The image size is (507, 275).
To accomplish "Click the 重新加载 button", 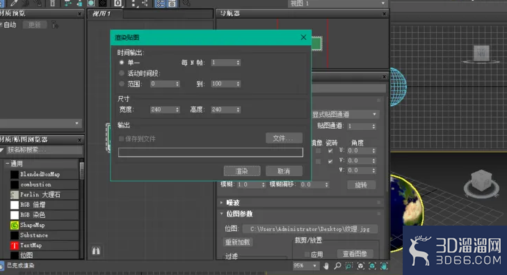I will [238, 242].
